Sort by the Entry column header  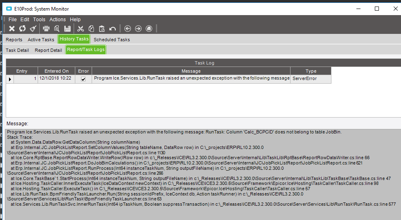click(x=22, y=71)
